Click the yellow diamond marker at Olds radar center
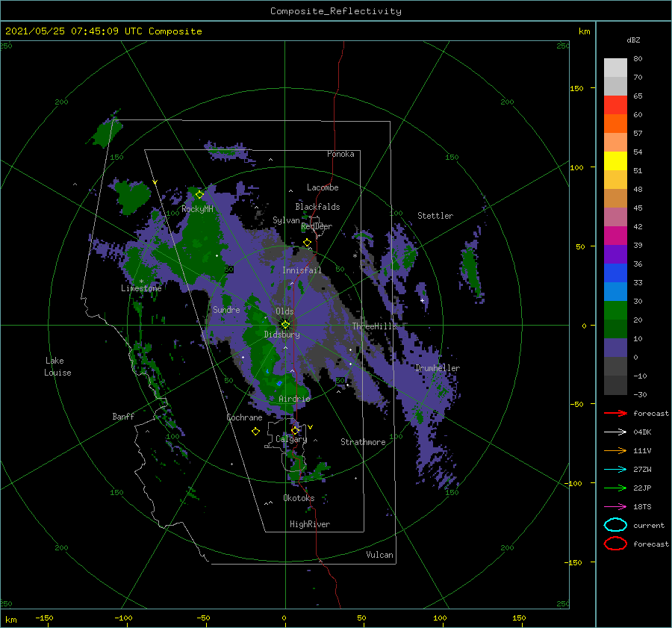This screenshot has width=672, height=628. [x=285, y=325]
